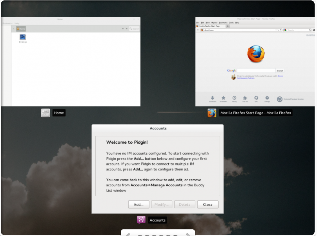Open Edit menu in Firefox
The width and height of the screenshot is (317, 236).
pyautogui.click(x=202, y=23)
